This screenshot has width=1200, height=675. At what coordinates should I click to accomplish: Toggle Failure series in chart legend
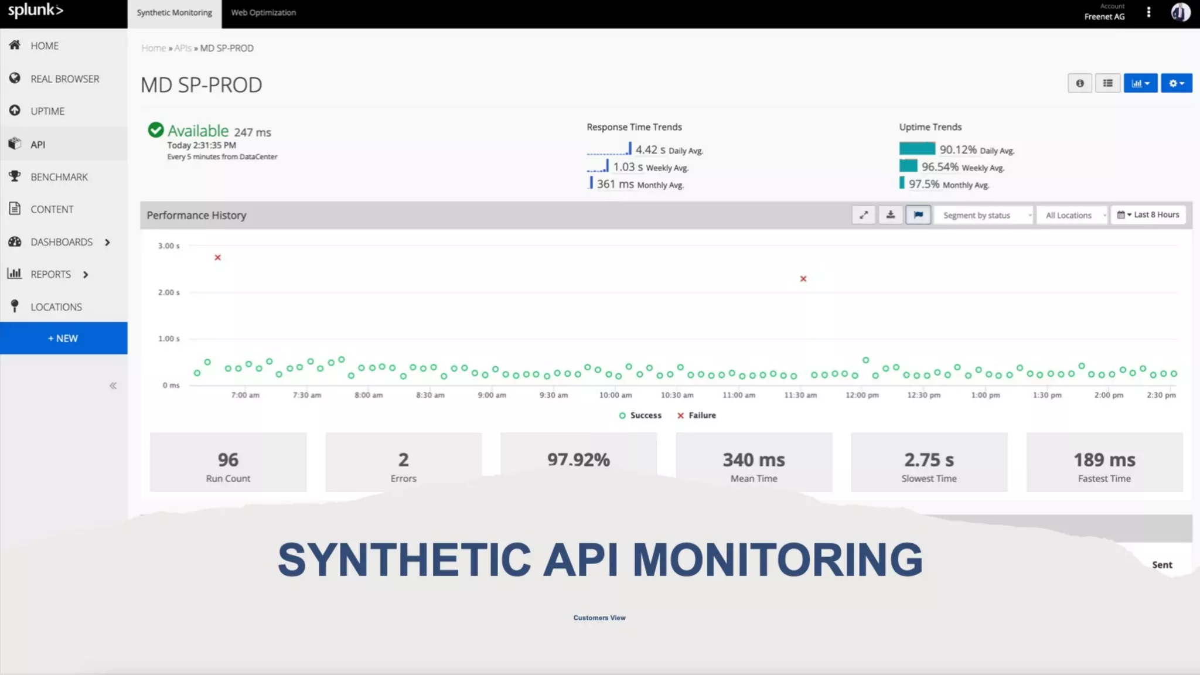point(696,415)
